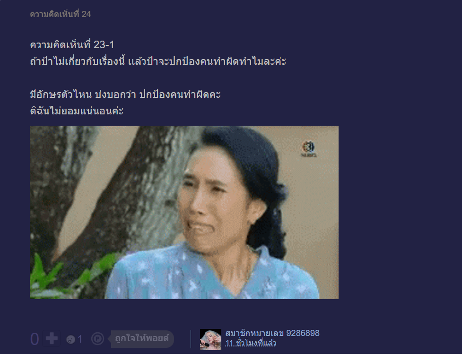Viewport: 462px width, 354px height.
Task: Click the Channel 3 logo in the GIF
Action: [309, 149]
